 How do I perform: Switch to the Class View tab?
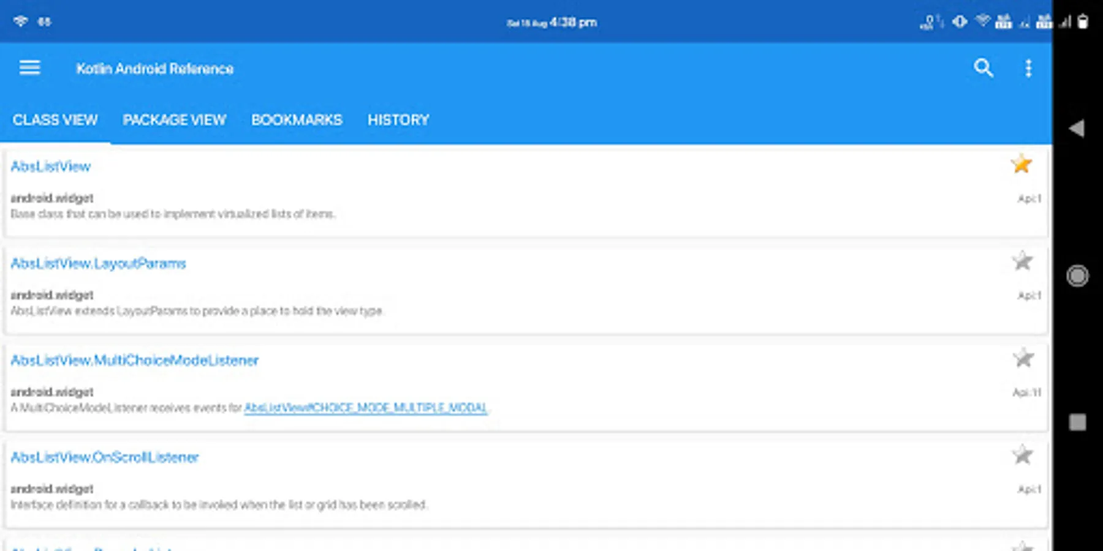[x=55, y=120]
